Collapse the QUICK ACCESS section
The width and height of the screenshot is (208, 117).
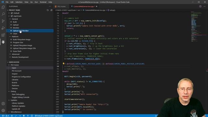point(8,62)
